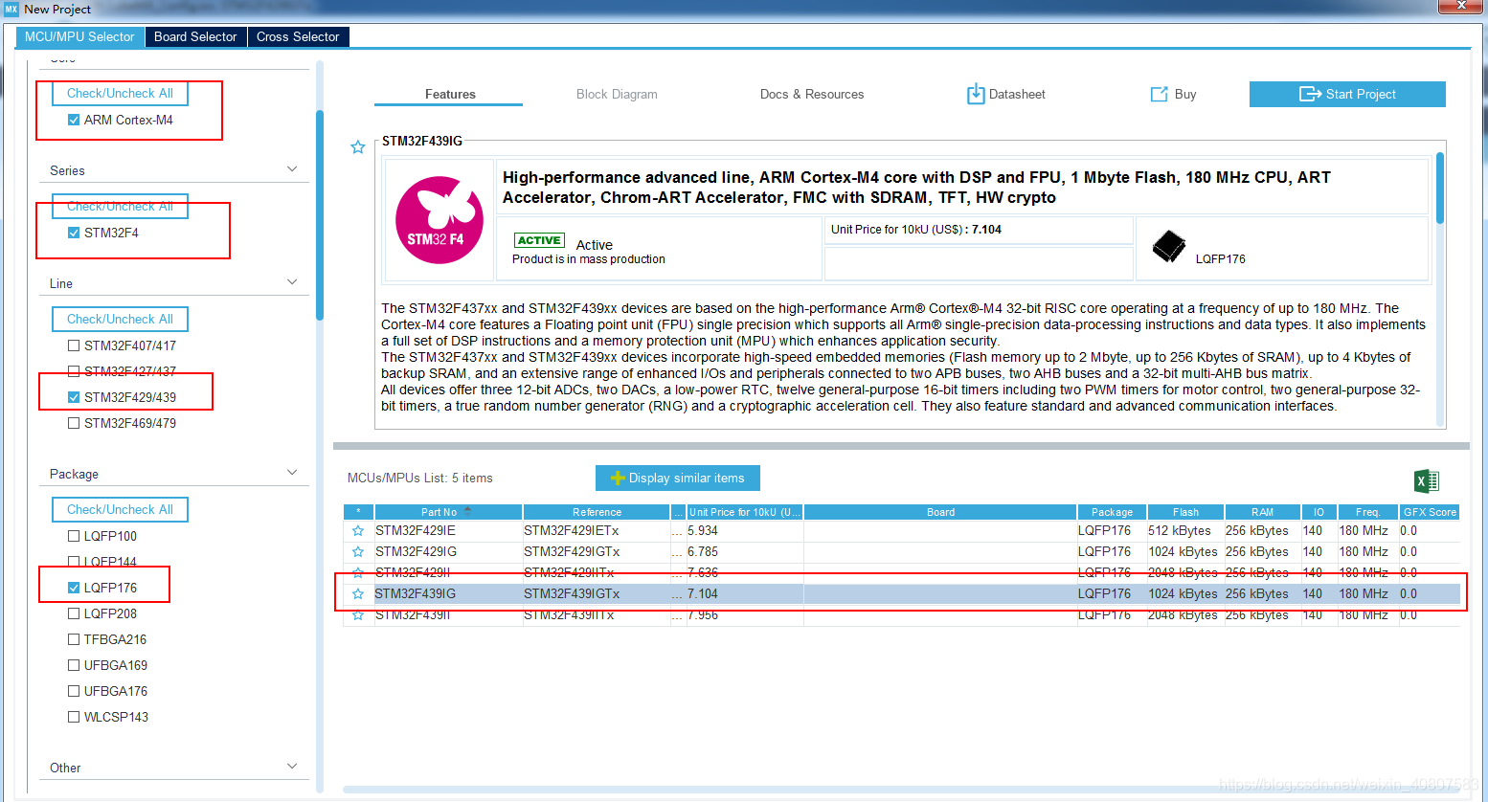Check the STM32F407/417 line
The width and height of the screenshot is (1488, 802).
(74, 345)
